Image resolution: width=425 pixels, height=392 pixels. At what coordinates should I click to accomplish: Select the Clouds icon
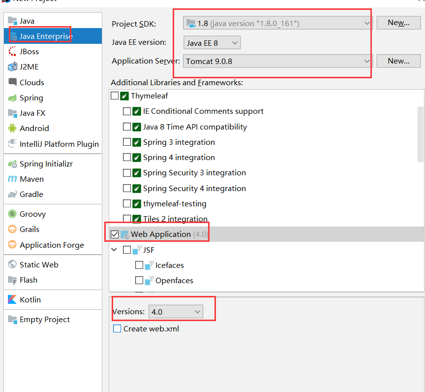pyautogui.click(x=12, y=82)
